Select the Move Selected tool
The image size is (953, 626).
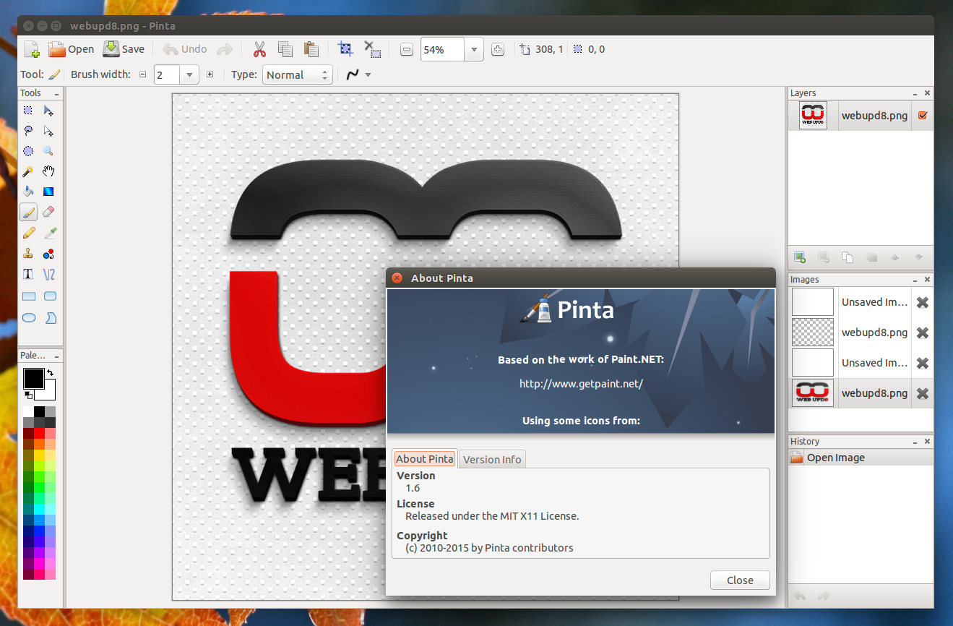[48, 111]
